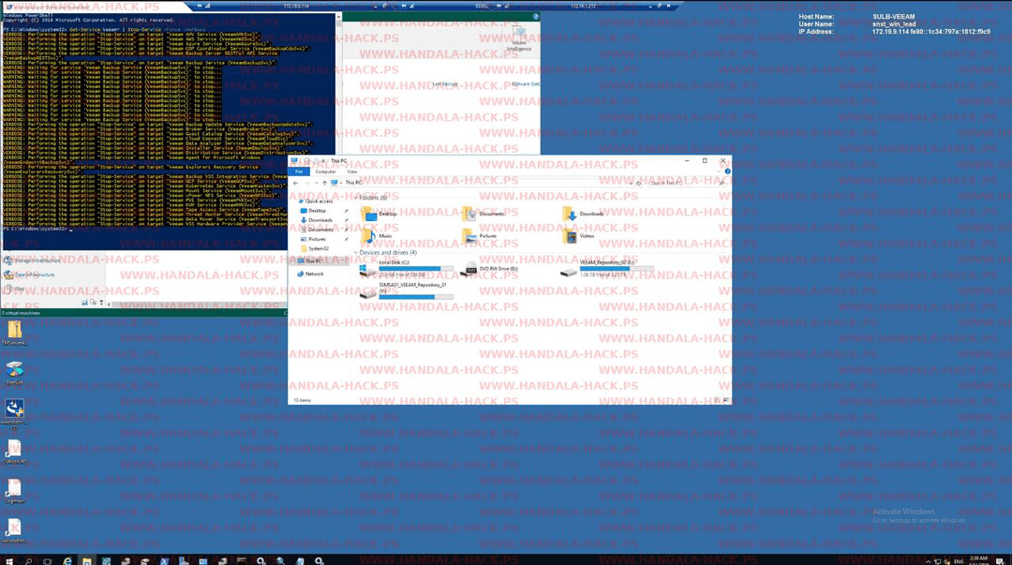The width and height of the screenshot is (1012, 565).
Task: Open the Videos folder in This PC
Action: [x=579, y=236]
